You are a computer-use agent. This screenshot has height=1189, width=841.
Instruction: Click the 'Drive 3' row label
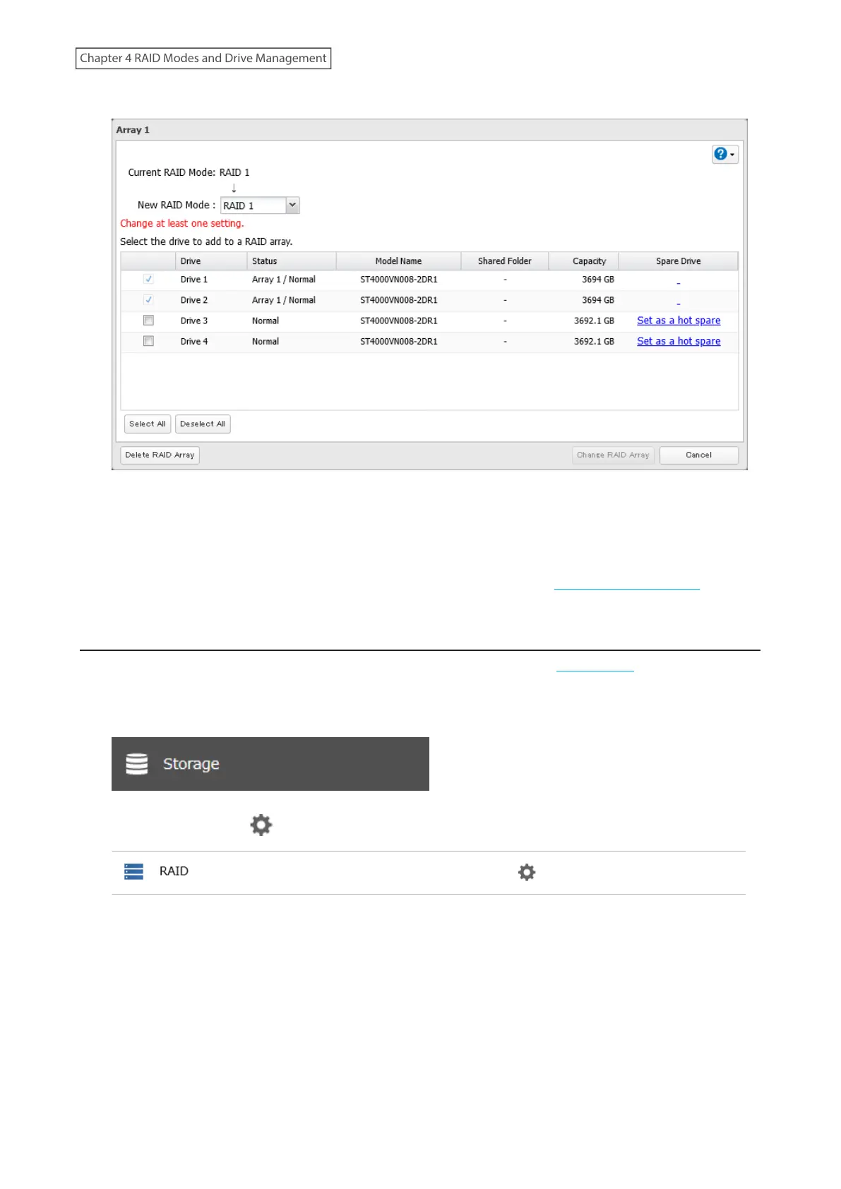194,321
